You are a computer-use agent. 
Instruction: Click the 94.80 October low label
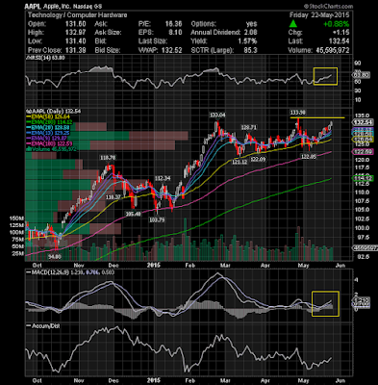click(x=55, y=257)
